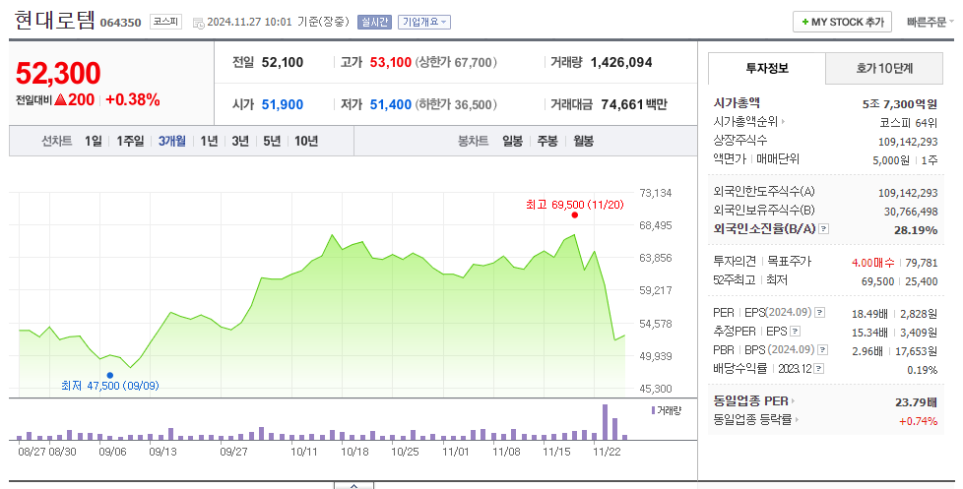
Task: Click the 52주 high value 69,500
Action: click(x=877, y=281)
